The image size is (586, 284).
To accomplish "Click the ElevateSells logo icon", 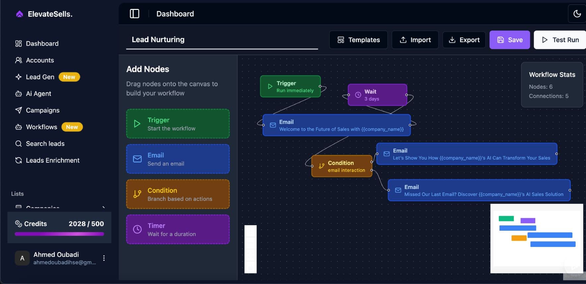I will 20,14.
